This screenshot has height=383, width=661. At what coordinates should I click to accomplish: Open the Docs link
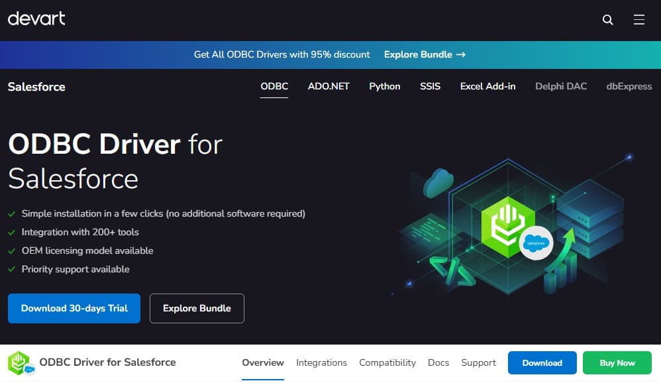(438, 362)
